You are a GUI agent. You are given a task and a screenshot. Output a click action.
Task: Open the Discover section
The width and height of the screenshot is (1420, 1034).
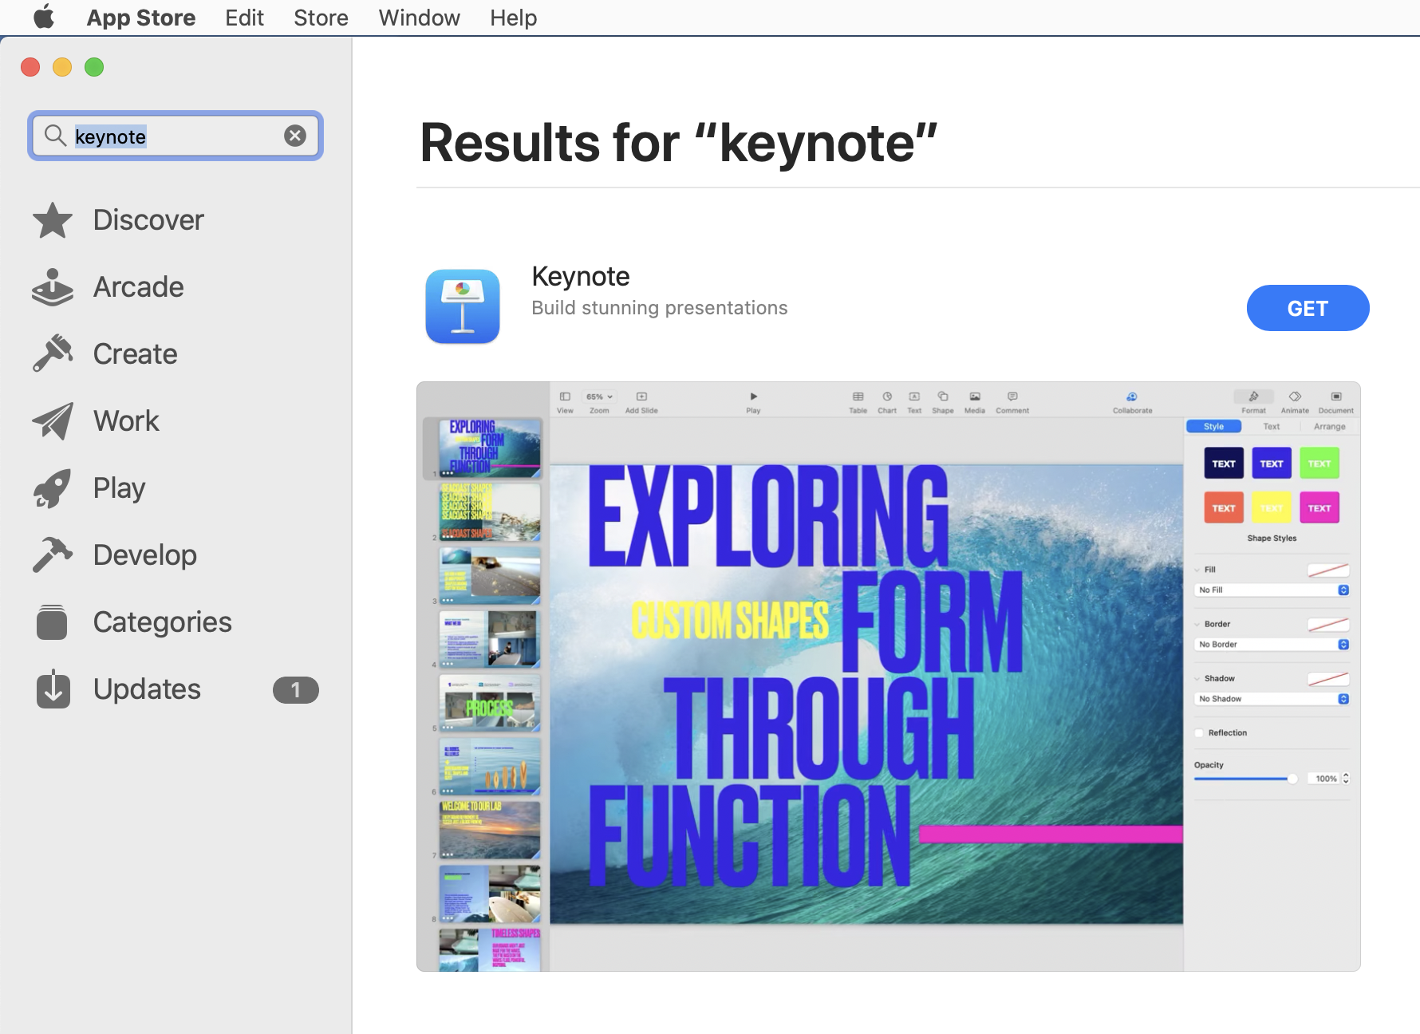coord(148,220)
